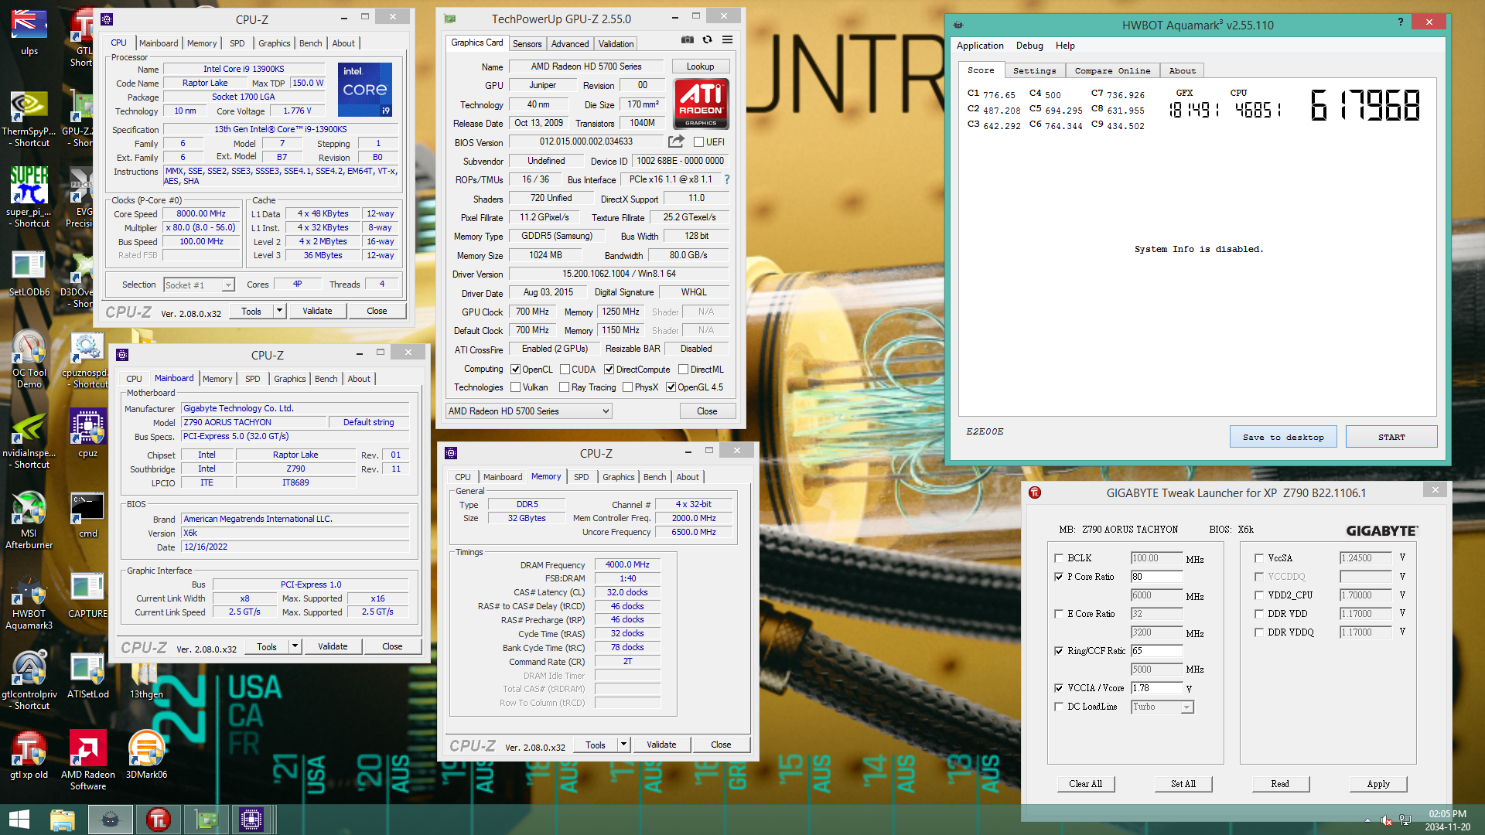Open the Debug menu in Aquamark
1485x835 pixels.
1029,46
